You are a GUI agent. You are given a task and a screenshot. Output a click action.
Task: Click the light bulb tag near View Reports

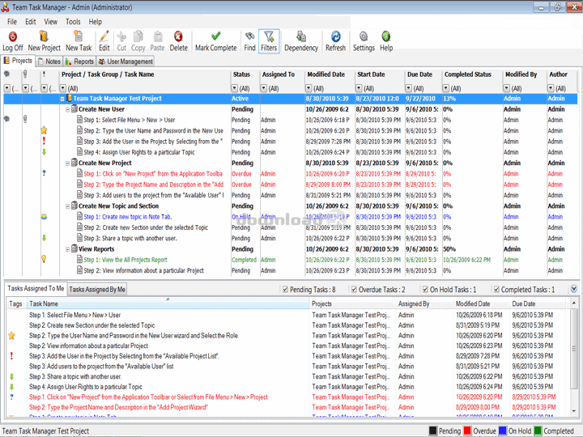click(x=44, y=259)
